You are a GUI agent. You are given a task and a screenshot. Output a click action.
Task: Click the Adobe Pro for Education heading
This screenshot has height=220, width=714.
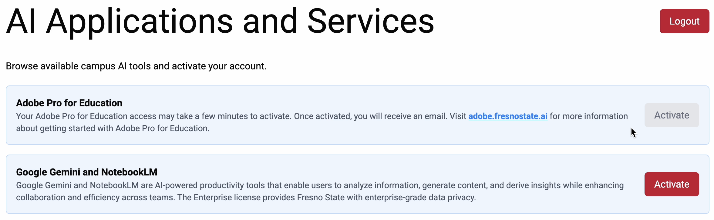pos(69,103)
